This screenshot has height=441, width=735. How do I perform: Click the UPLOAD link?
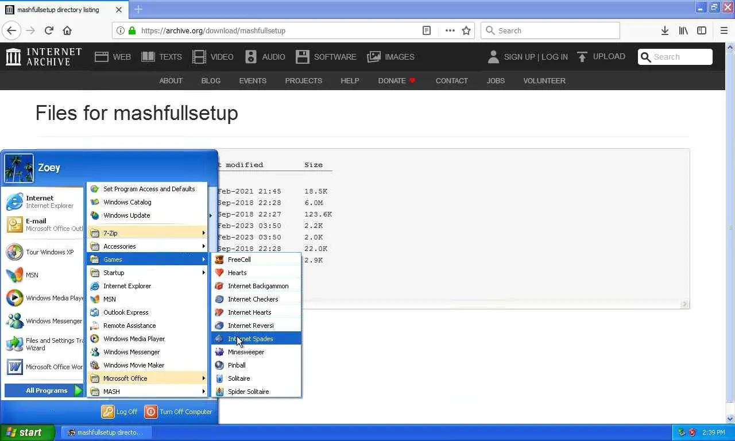(601, 57)
